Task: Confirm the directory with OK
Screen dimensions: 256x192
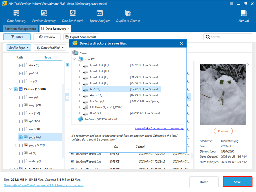Action: tap(116, 146)
